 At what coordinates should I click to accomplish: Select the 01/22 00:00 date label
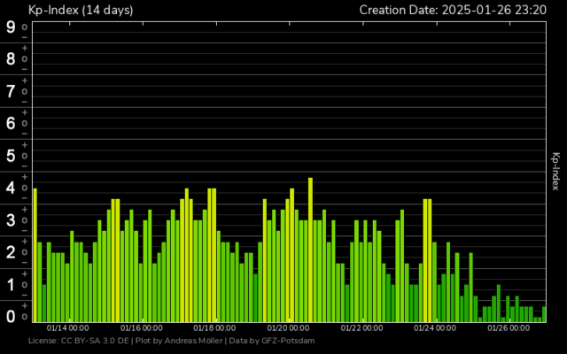point(361,327)
